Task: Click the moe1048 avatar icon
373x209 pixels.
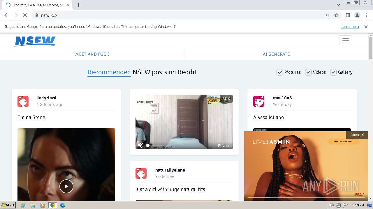Action: click(x=259, y=101)
